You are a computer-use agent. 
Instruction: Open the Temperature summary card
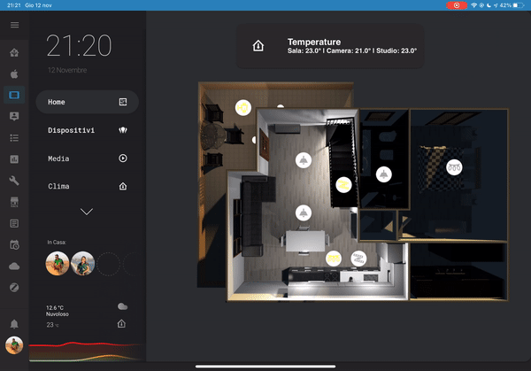coord(329,46)
